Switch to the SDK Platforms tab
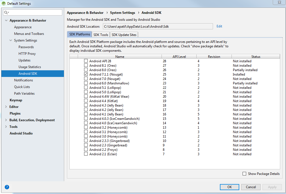 click(x=80, y=34)
